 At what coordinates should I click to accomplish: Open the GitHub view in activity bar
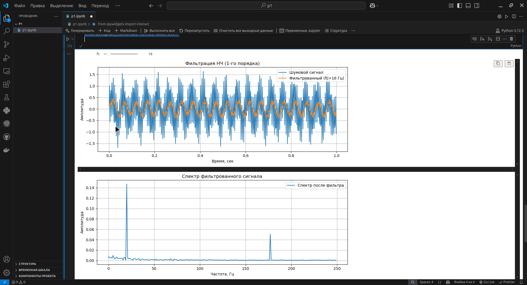pos(7,137)
